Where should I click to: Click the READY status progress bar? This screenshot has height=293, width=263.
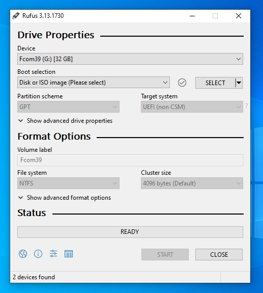[130, 232]
